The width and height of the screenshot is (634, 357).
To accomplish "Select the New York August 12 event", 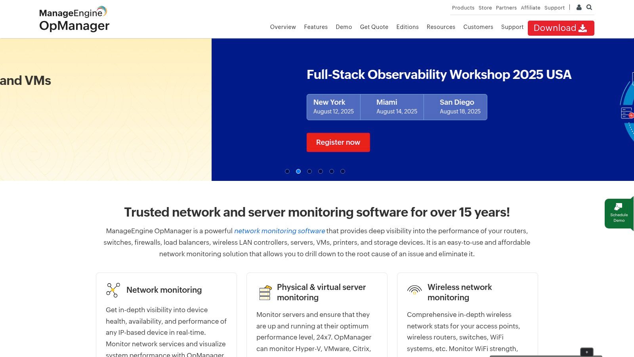I will (x=334, y=107).
